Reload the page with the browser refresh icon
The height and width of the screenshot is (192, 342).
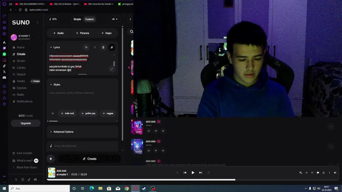[x=20, y=10]
